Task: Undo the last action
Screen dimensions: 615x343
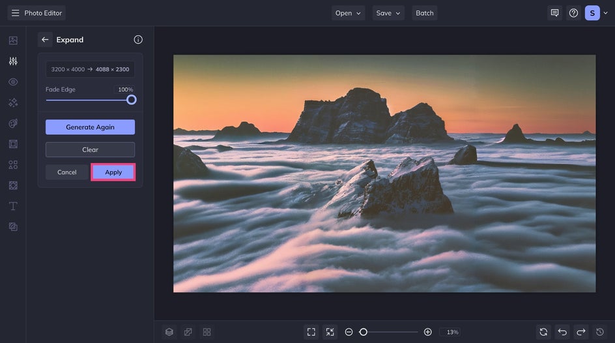Action: (562, 332)
